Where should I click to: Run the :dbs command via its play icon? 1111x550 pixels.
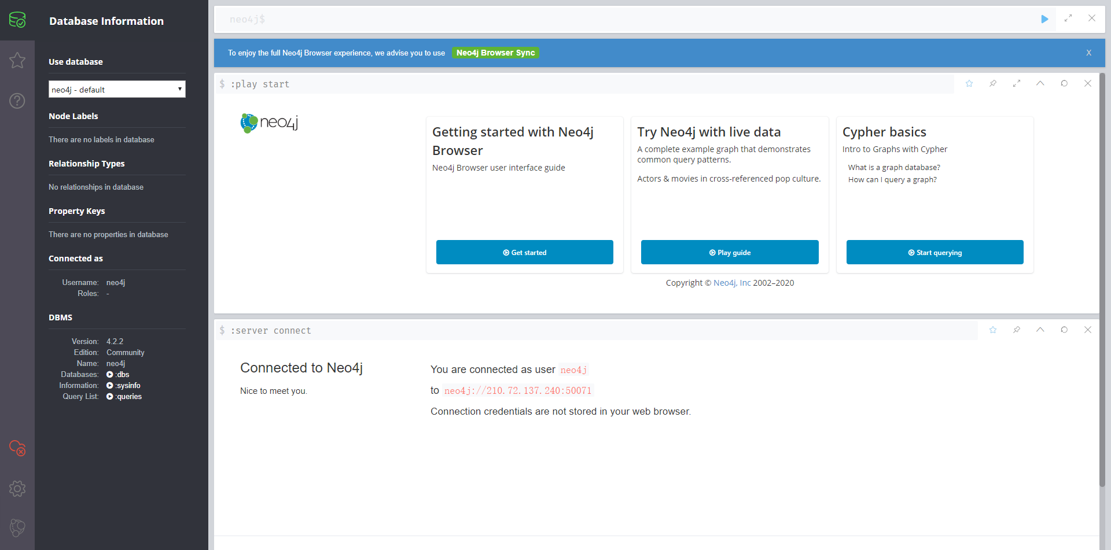[x=110, y=374]
